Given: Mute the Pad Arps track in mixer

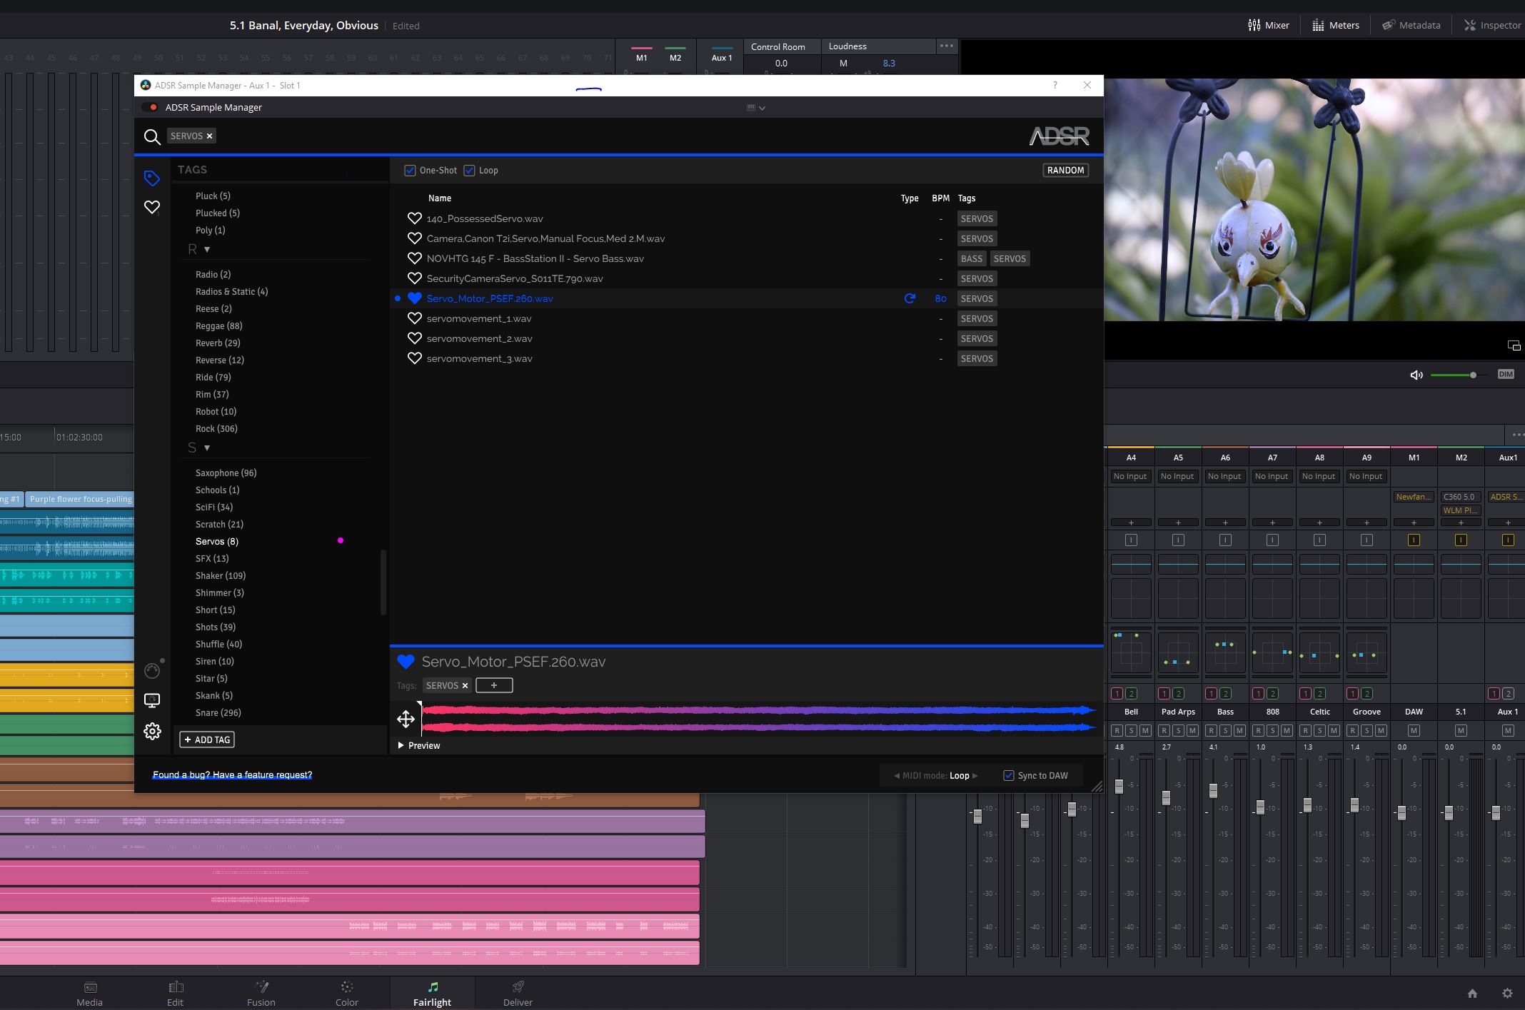Looking at the screenshot, I should click(x=1192, y=730).
